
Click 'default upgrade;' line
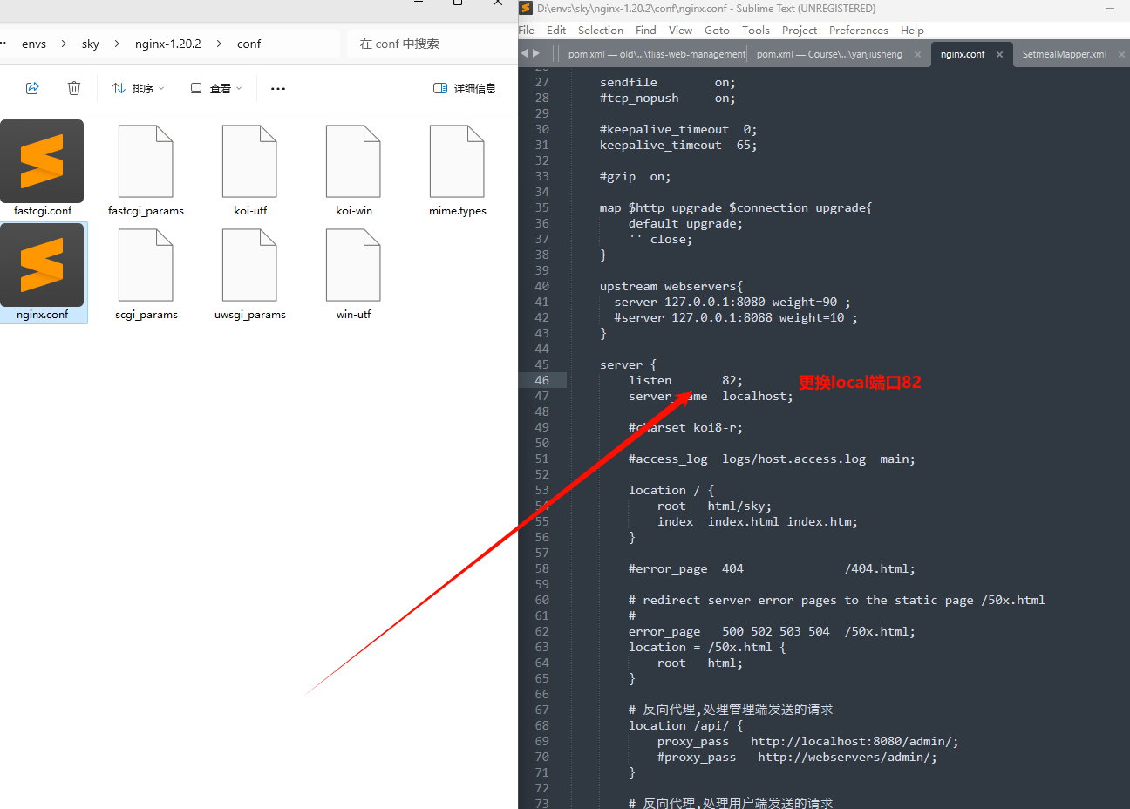[685, 223]
